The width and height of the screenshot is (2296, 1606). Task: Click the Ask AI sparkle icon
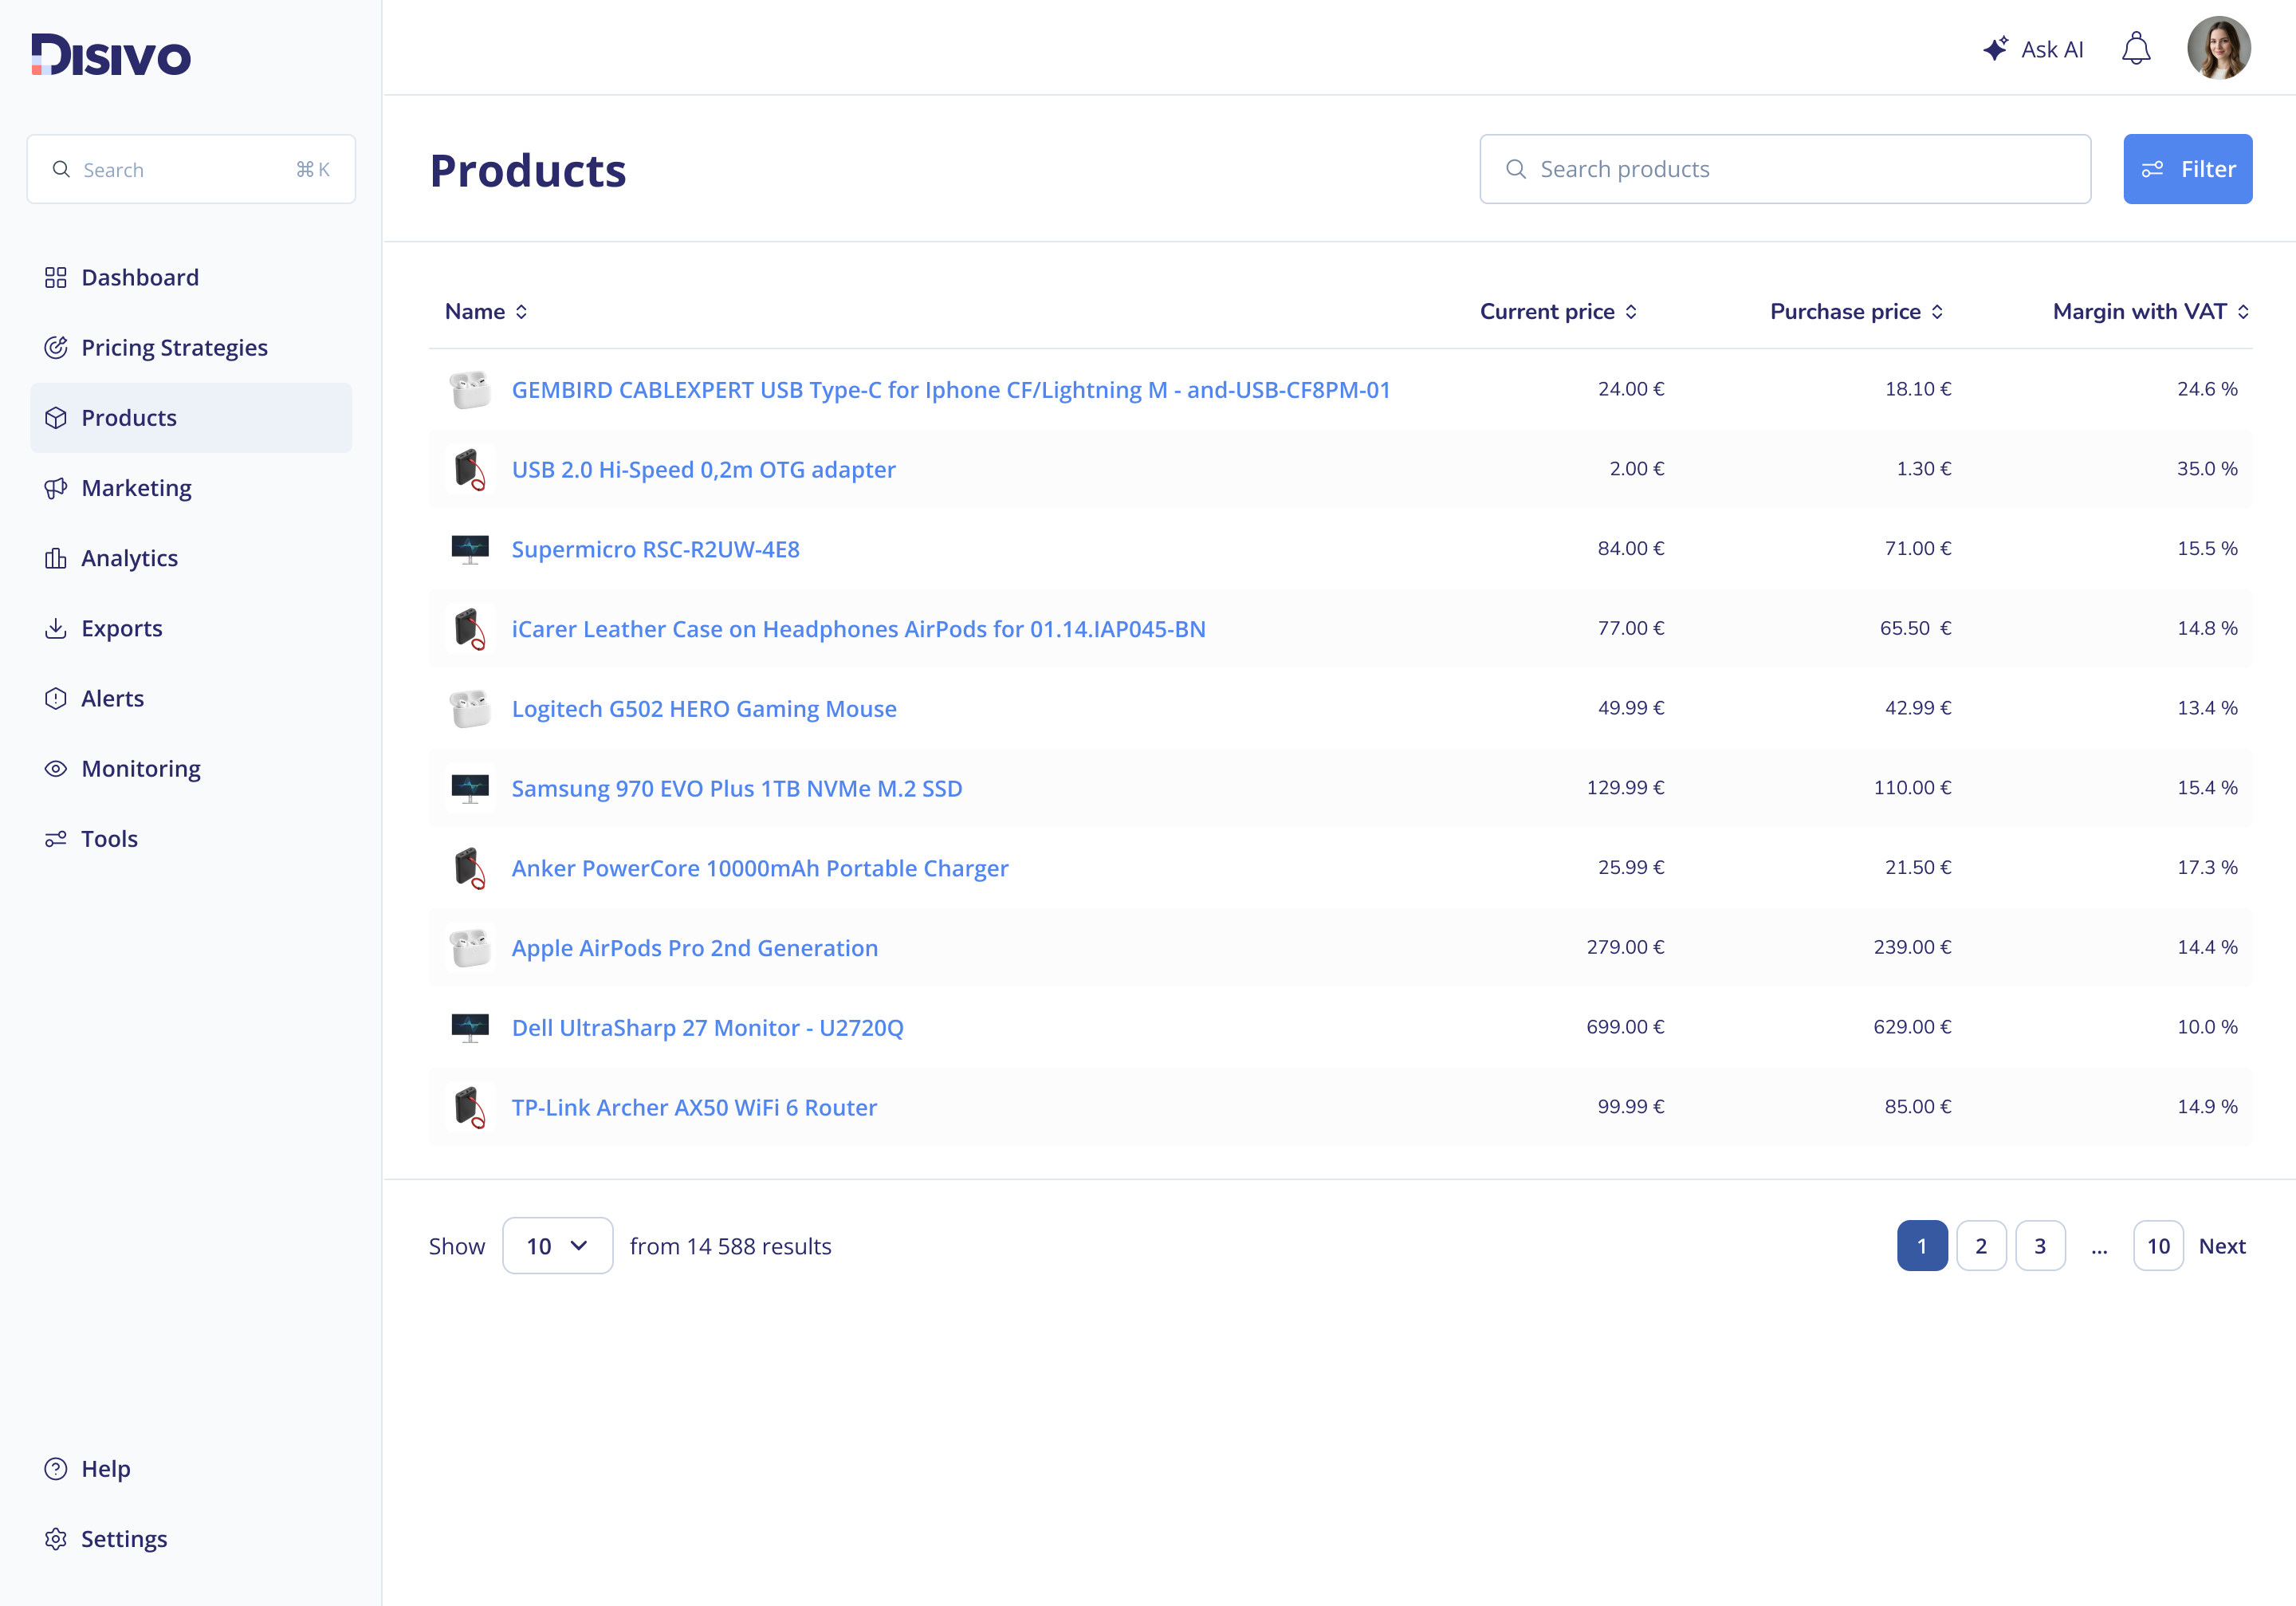pos(1996,49)
